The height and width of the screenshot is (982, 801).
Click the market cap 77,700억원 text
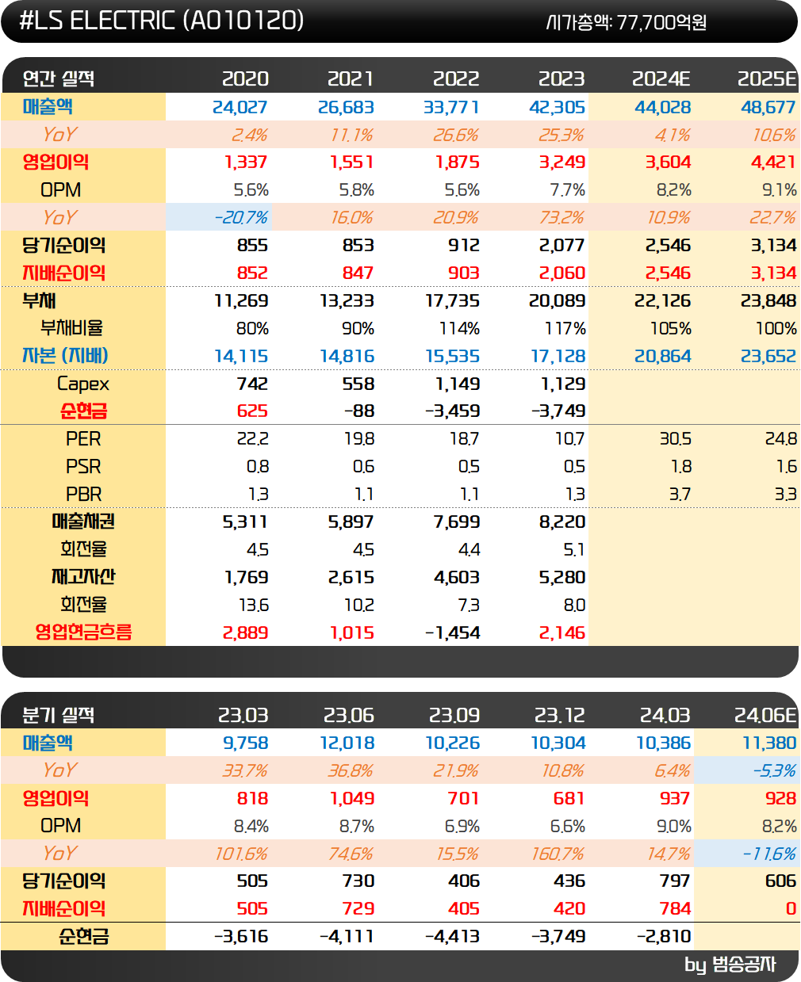(x=626, y=22)
